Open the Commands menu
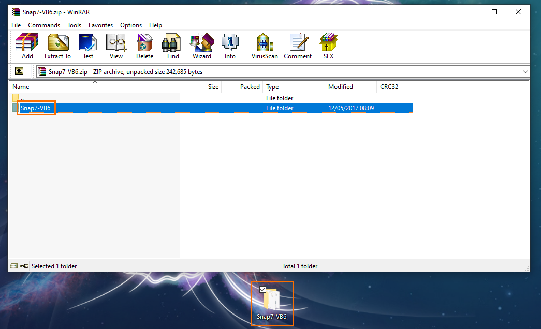This screenshot has height=329, width=541. point(44,25)
